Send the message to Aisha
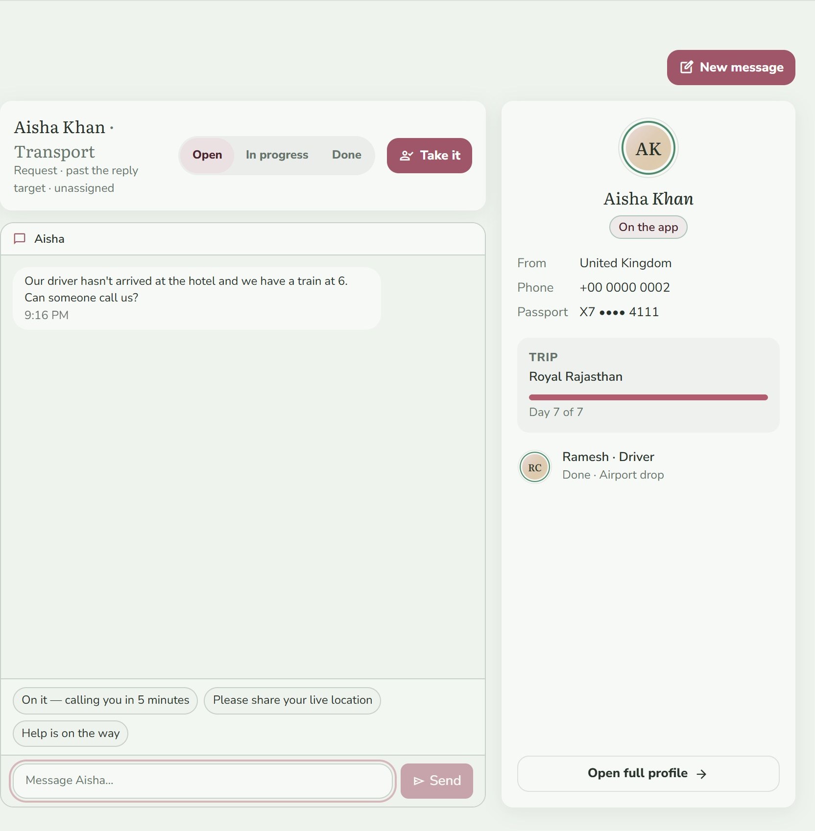 point(437,781)
